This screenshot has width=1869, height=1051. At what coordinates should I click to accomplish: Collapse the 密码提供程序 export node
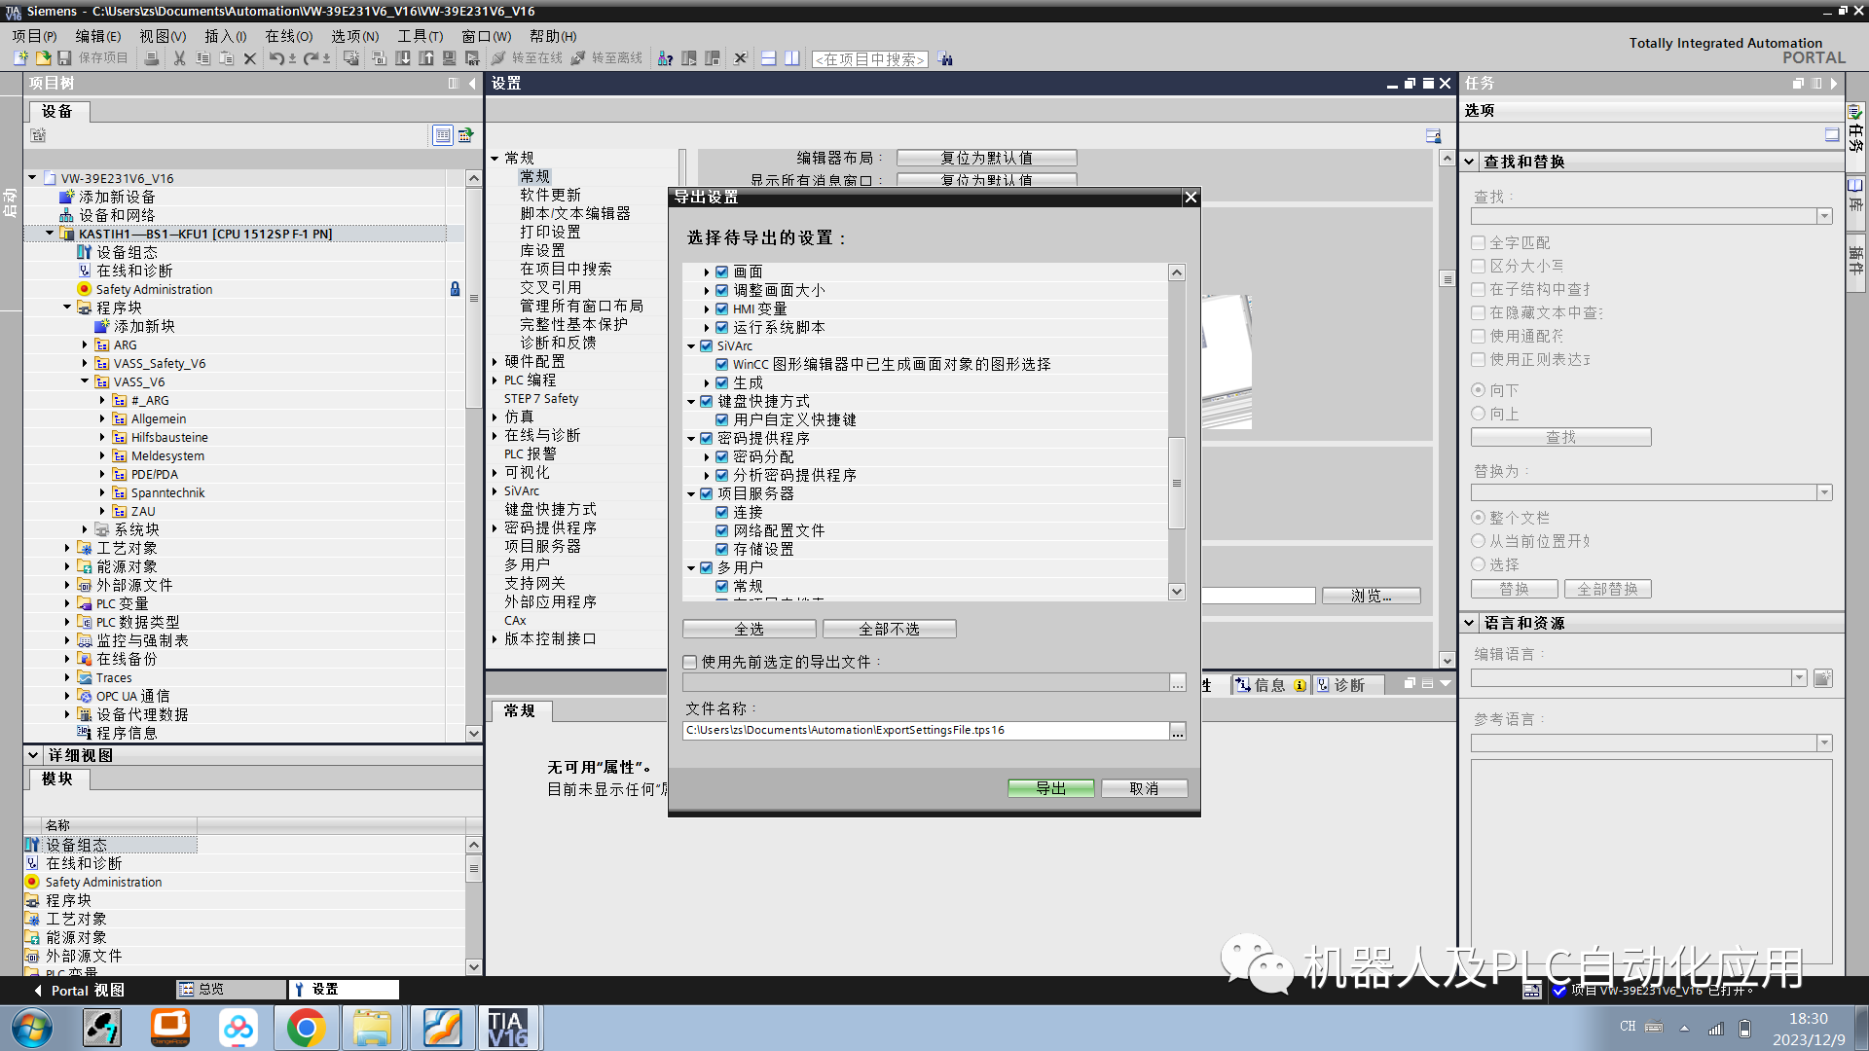tap(691, 439)
